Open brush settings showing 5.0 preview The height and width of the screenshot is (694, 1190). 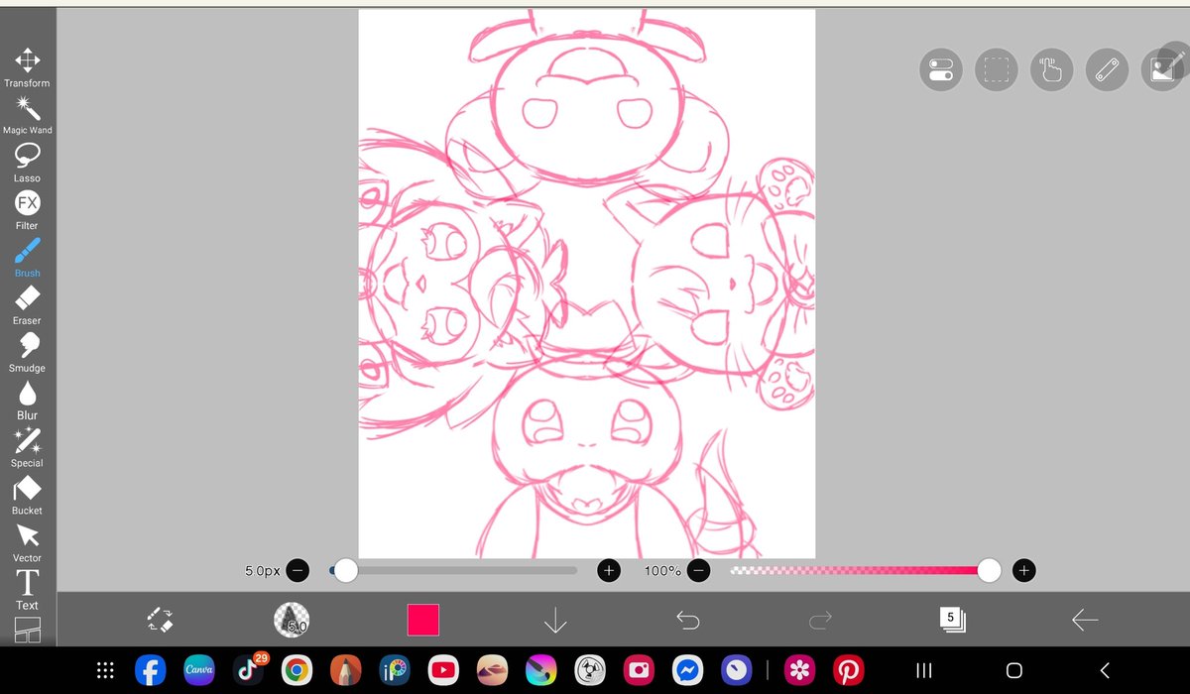pyautogui.click(x=292, y=621)
